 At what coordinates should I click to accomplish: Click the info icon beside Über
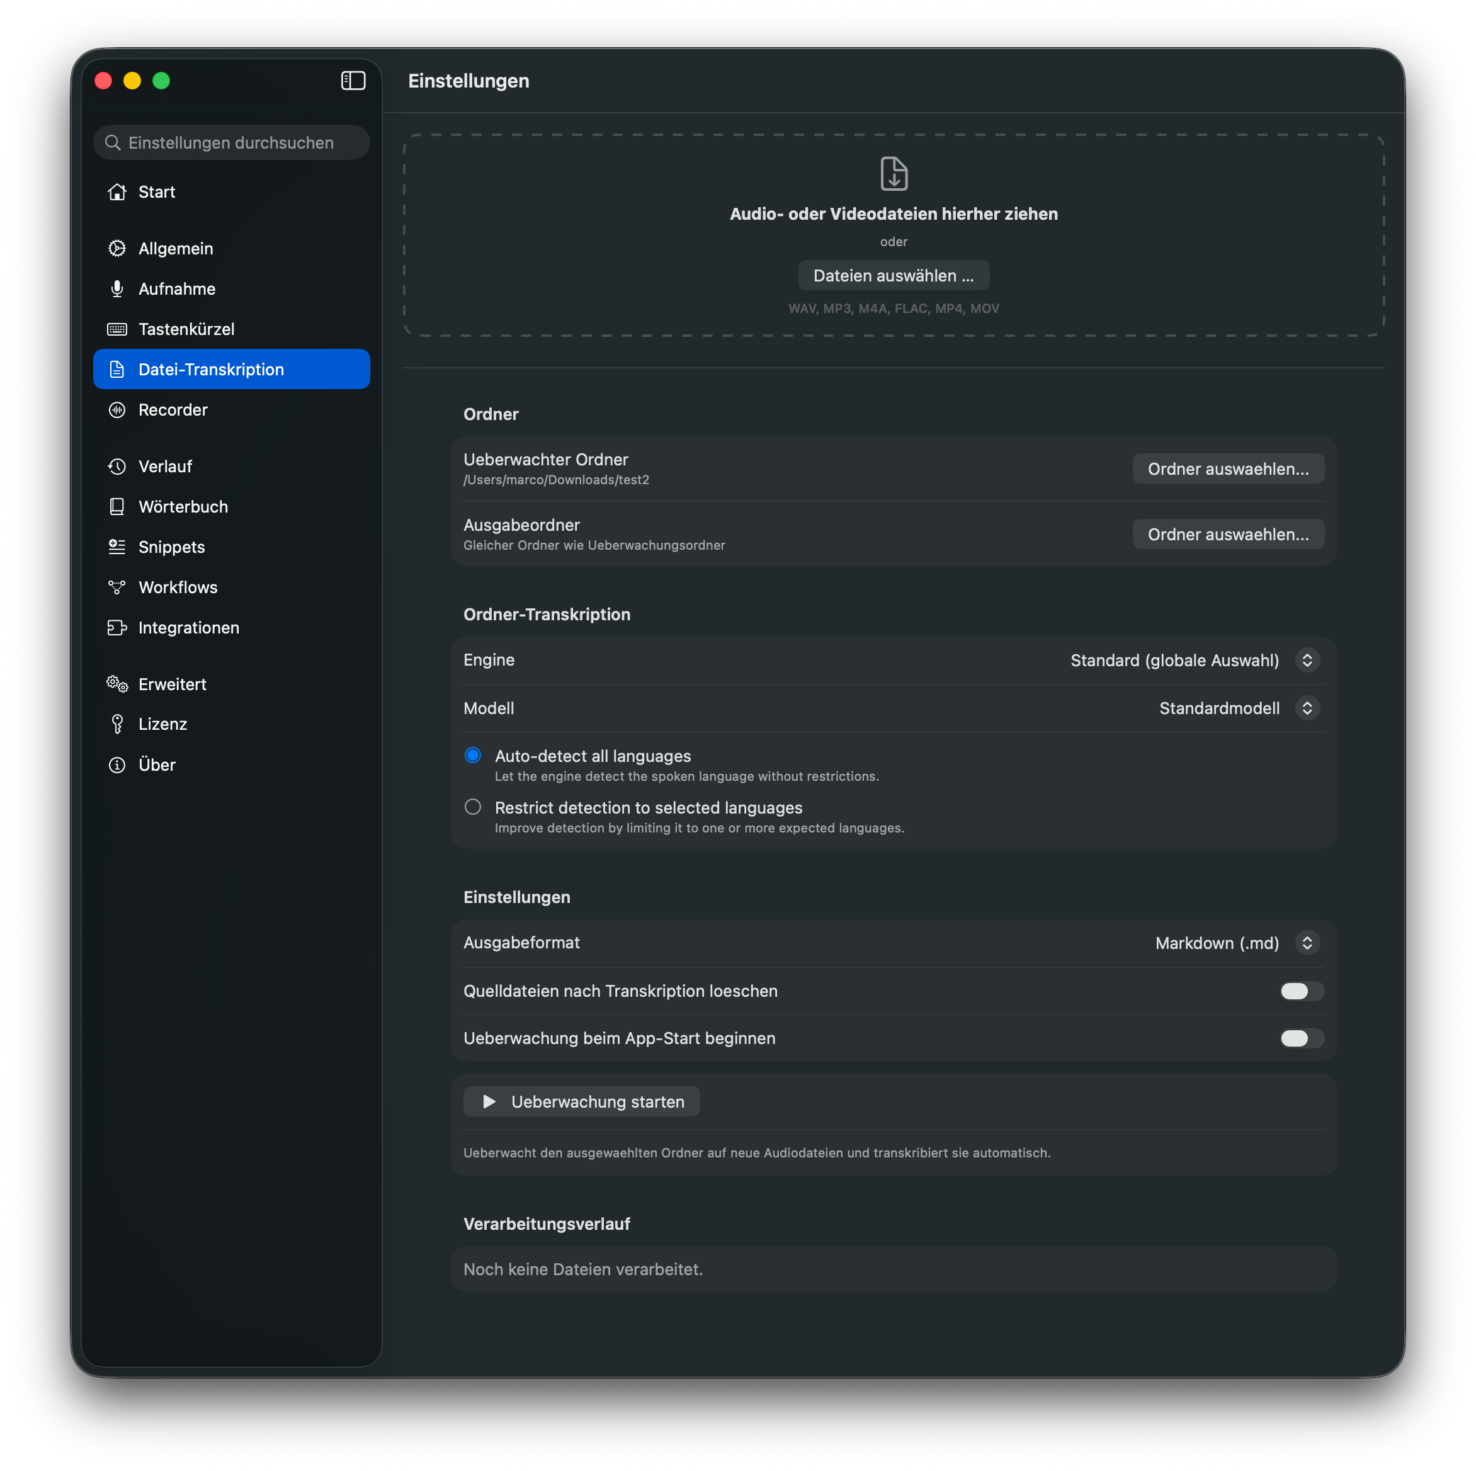coord(117,765)
